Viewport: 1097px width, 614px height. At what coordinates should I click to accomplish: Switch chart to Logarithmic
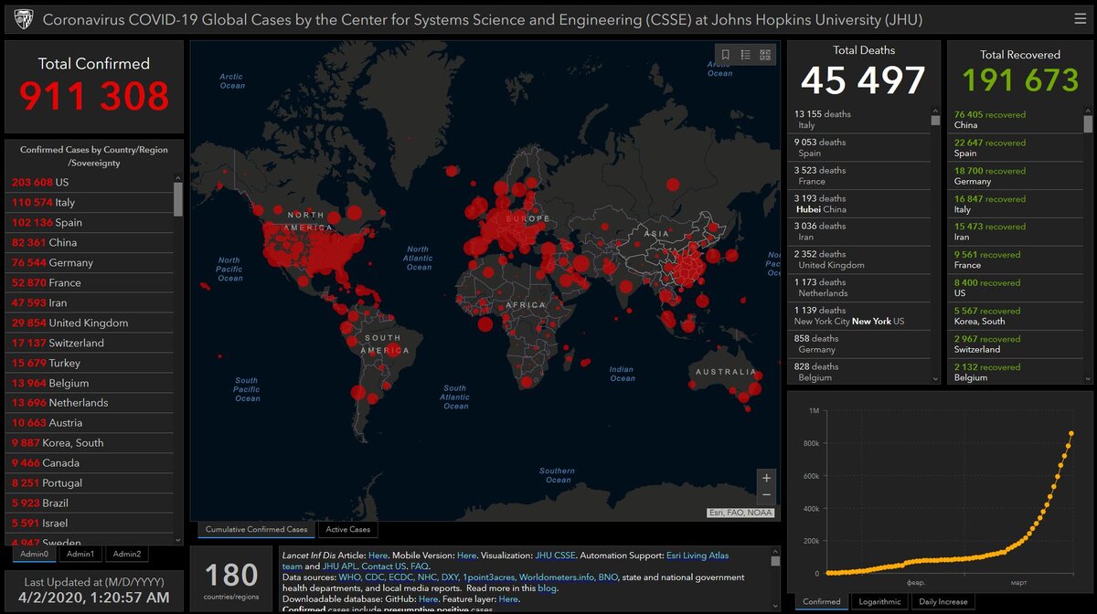pos(879,601)
